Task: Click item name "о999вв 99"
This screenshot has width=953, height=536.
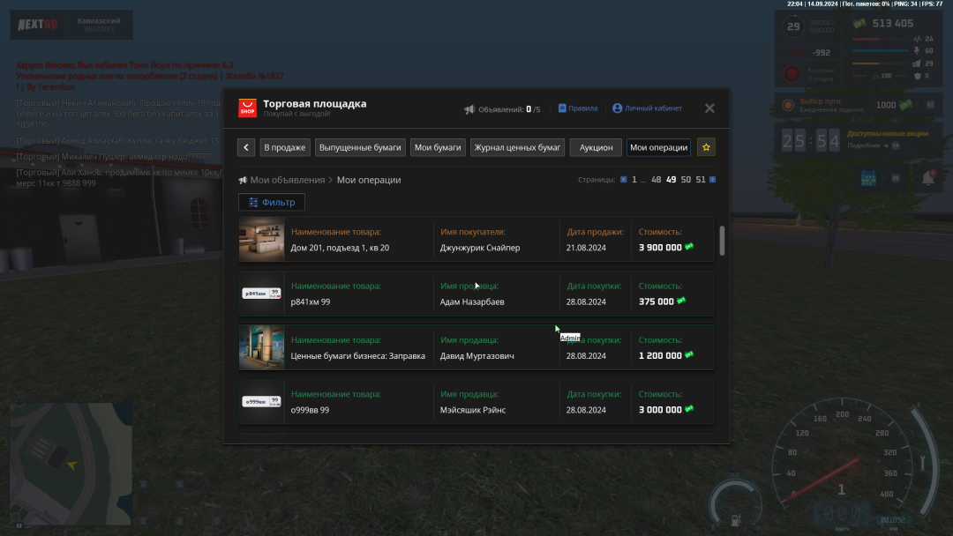Action: click(310, 410)
